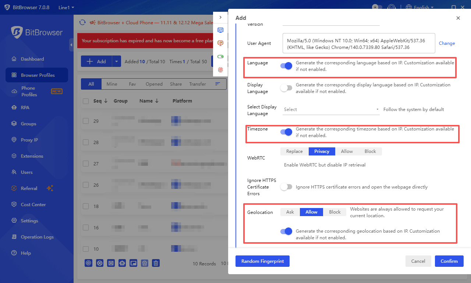471x283 pixels.
Task: Turn on Ignore HTTPS Certificate Errors switch
Action: [x=286, y=187]
